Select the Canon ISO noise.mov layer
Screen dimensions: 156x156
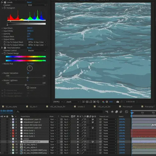coord(33,125)
